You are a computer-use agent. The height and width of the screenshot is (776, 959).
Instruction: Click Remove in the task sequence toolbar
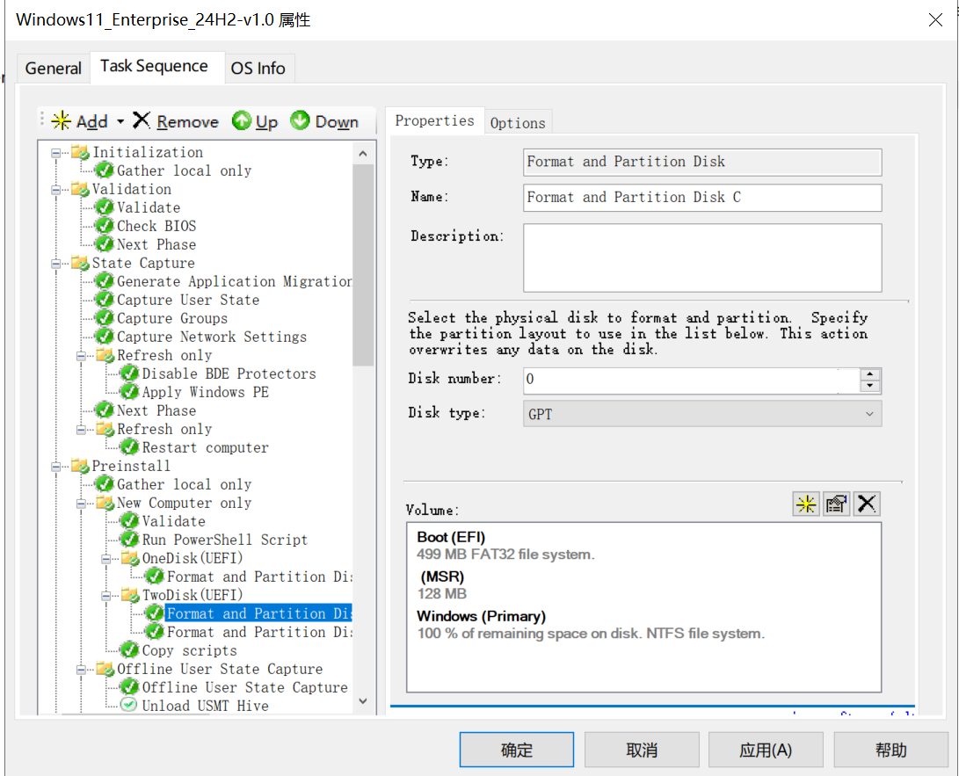click(x=176, y=121)
